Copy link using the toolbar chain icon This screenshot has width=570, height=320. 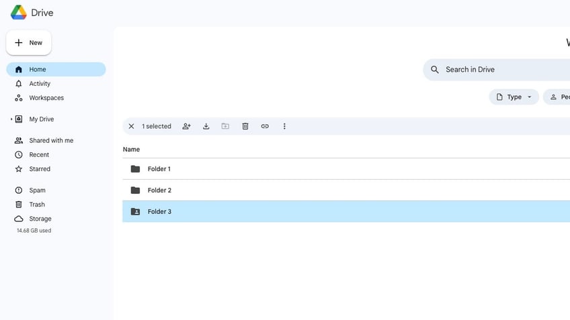pyautogui.click(x=265, y=126)
